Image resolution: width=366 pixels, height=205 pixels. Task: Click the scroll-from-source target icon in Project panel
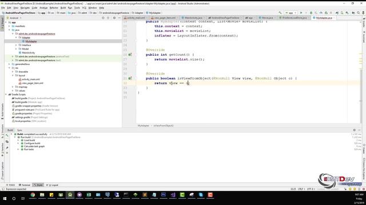coord(103,18)
